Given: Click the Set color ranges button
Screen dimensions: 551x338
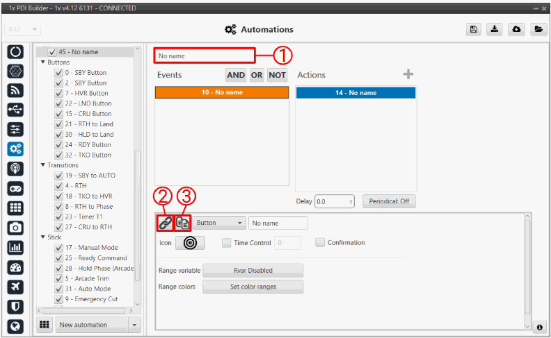Looking at the screenshot, I should 253,287.
